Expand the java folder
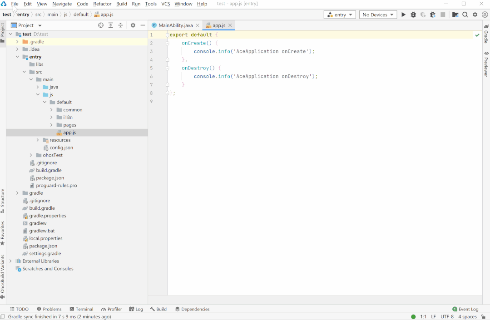 click(x=38, y=87)
